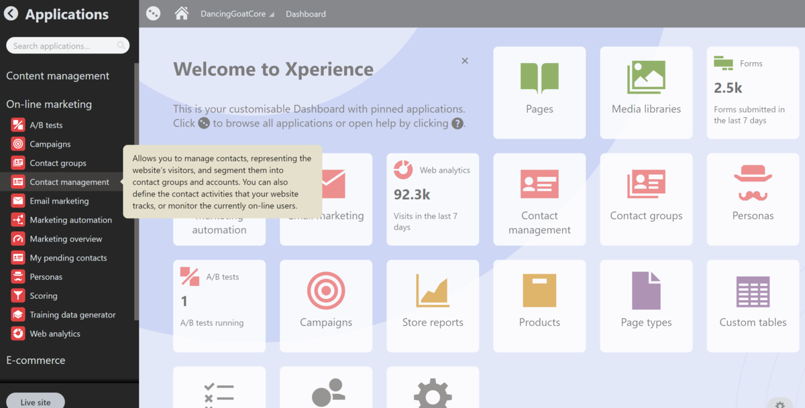805x408 pixels.
Task: Expand the Content management category
Action: (x=58, y=76)
